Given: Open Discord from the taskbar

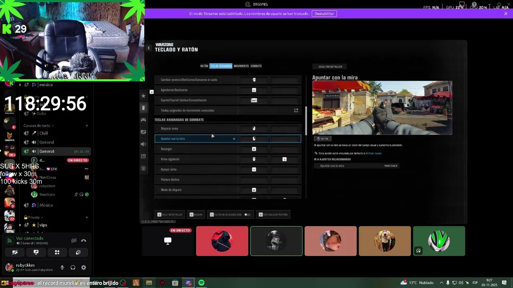Looking at the screenshot, I should click(189, 283).
